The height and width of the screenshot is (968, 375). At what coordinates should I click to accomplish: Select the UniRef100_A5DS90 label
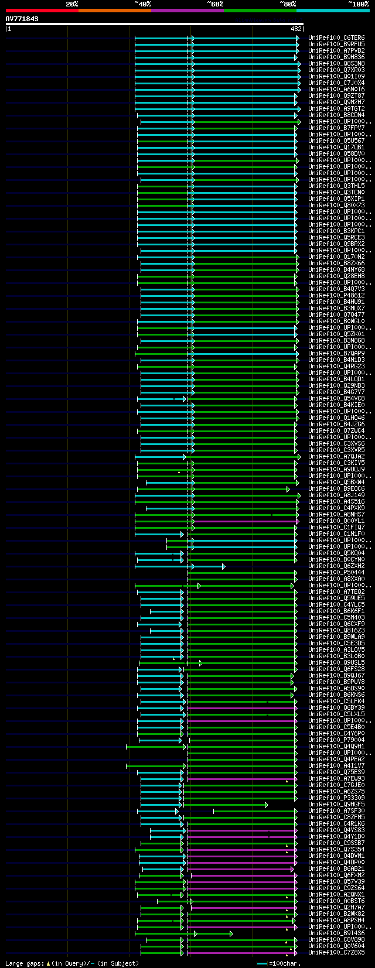tap(336, 689)
